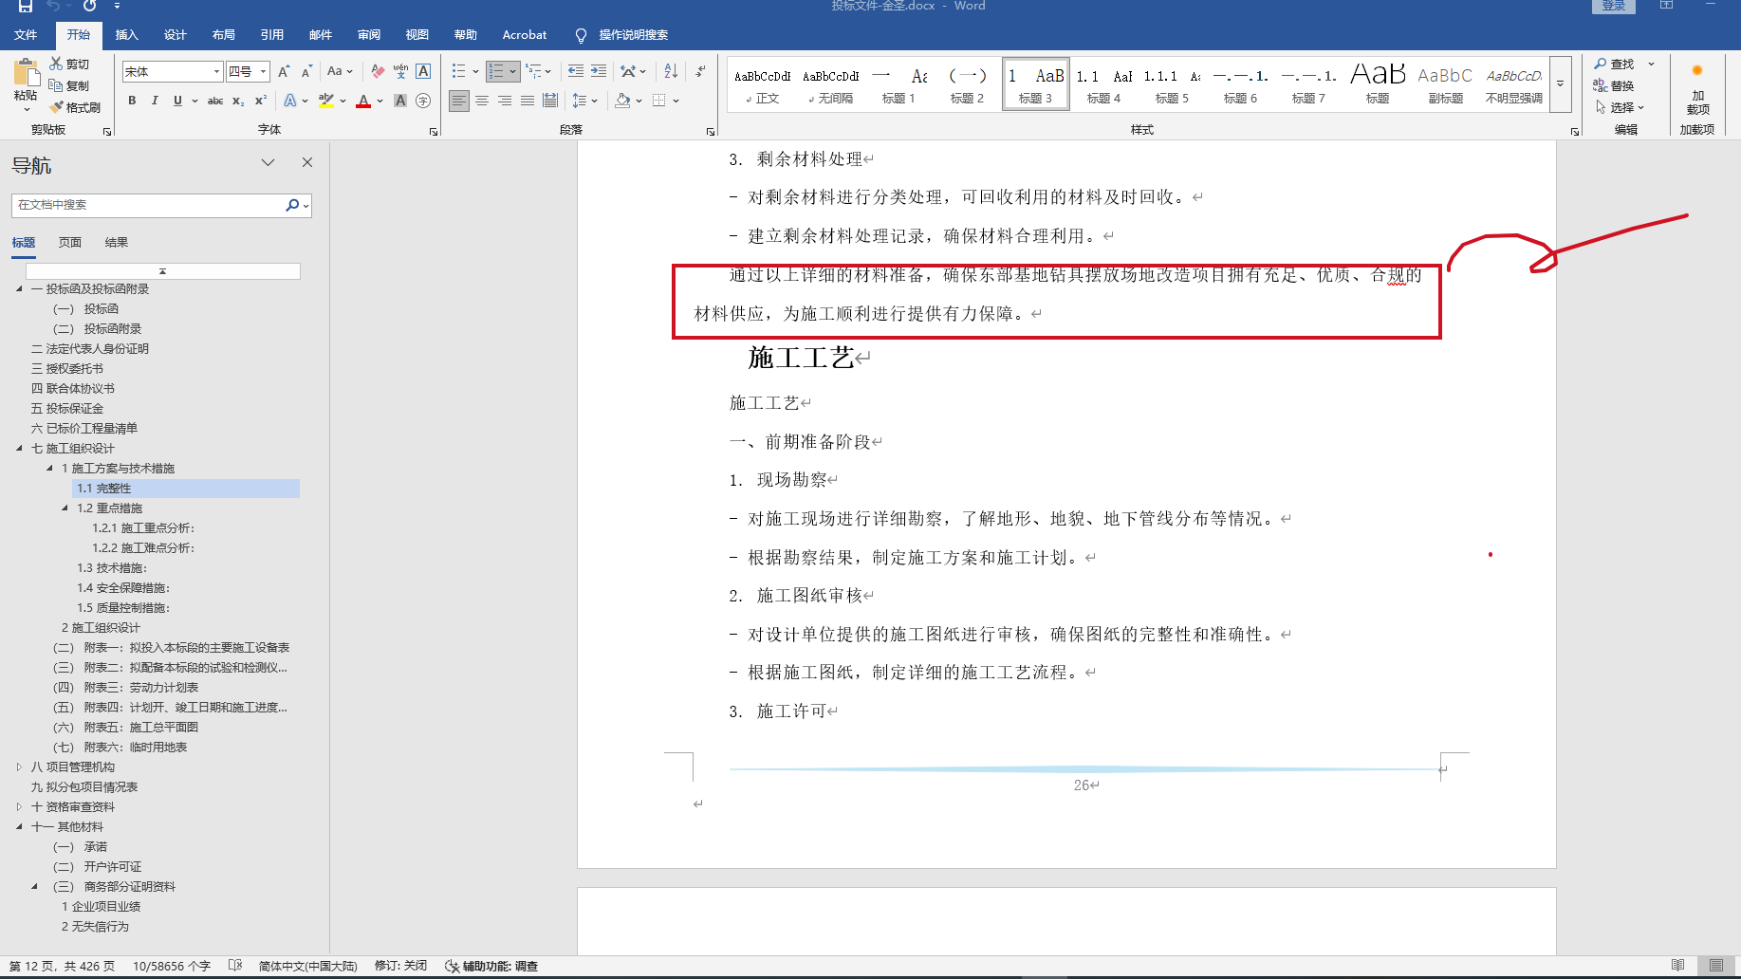This screenshot has height=979, width=1741.
Task: Switch to Read Mode view in status bar
Action: click(1678, 966)
